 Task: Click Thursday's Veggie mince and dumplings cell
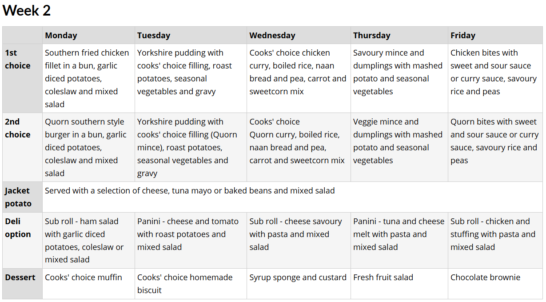pyautogui.click(x=399, y=147)
